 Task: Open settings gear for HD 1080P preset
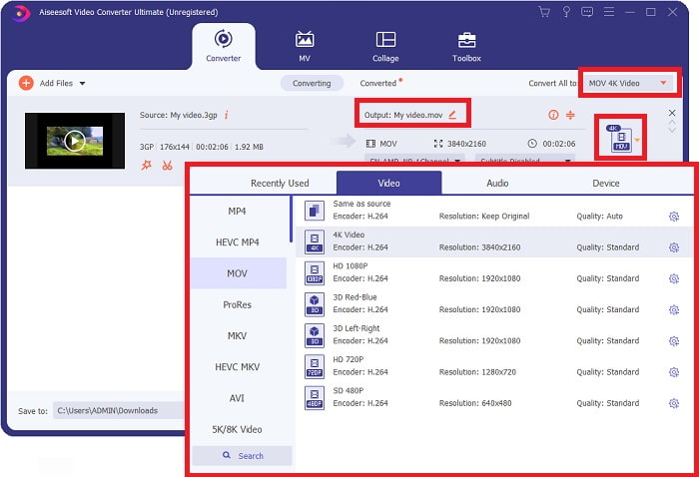coord(674,278)
